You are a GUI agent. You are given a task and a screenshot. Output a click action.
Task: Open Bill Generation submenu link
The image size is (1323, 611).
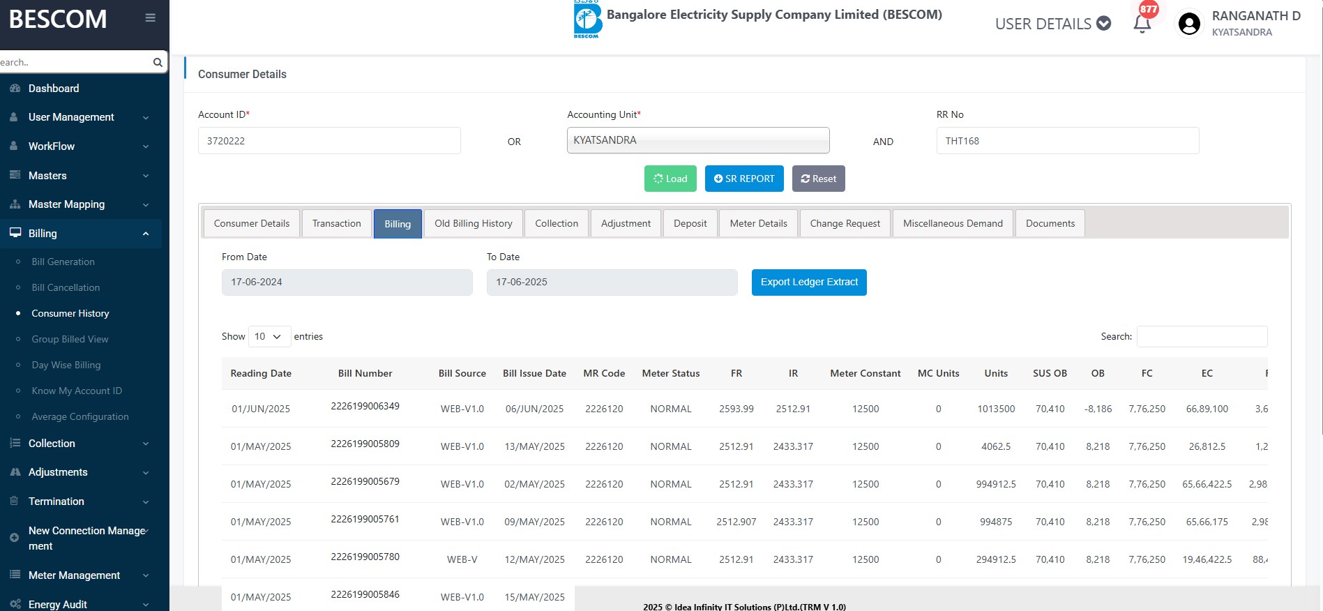click(x=63, y=262)
